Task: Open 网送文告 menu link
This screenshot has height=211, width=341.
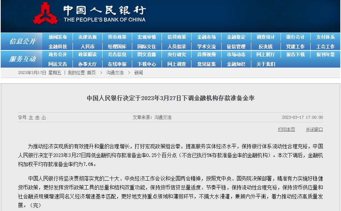Action: (58, 64)
